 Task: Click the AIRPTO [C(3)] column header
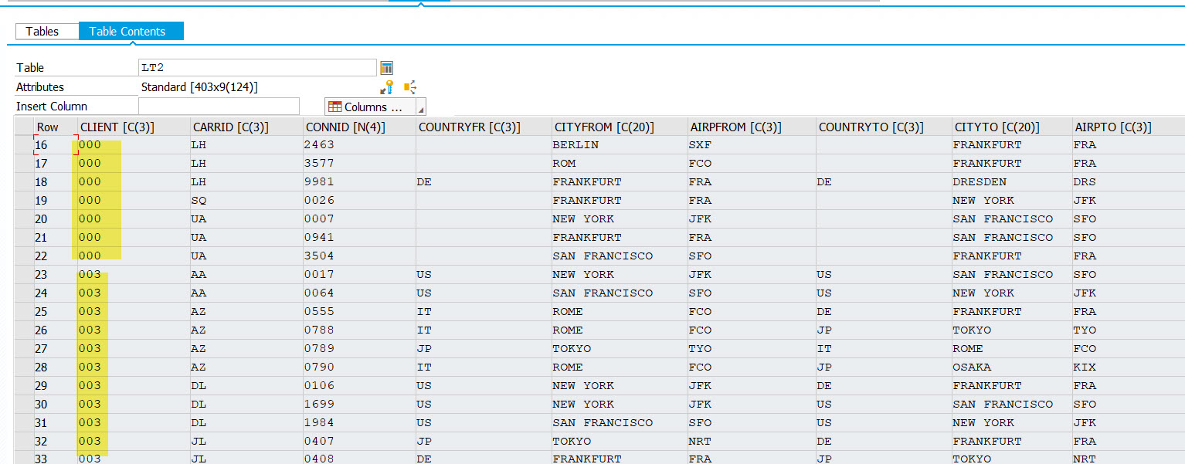pyautogui.click(x=1129, y=127)
